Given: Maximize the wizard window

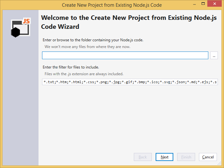Looking at the screenshot, I should point(203,4).
